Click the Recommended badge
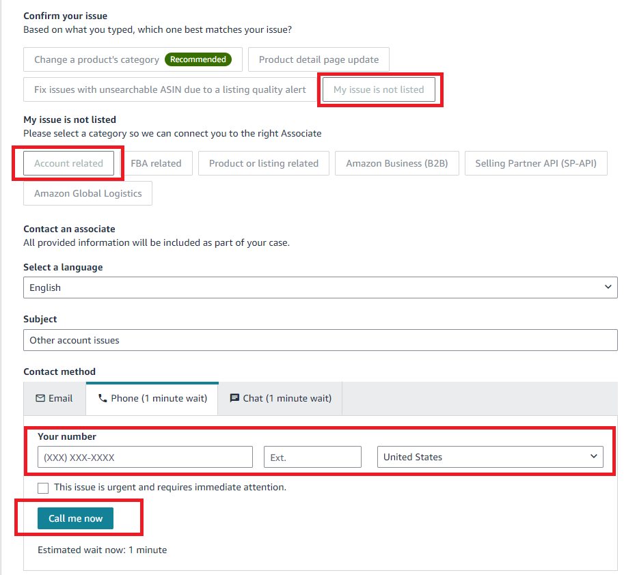The height and width of the screenshot is (575, 637). (199, 59)
